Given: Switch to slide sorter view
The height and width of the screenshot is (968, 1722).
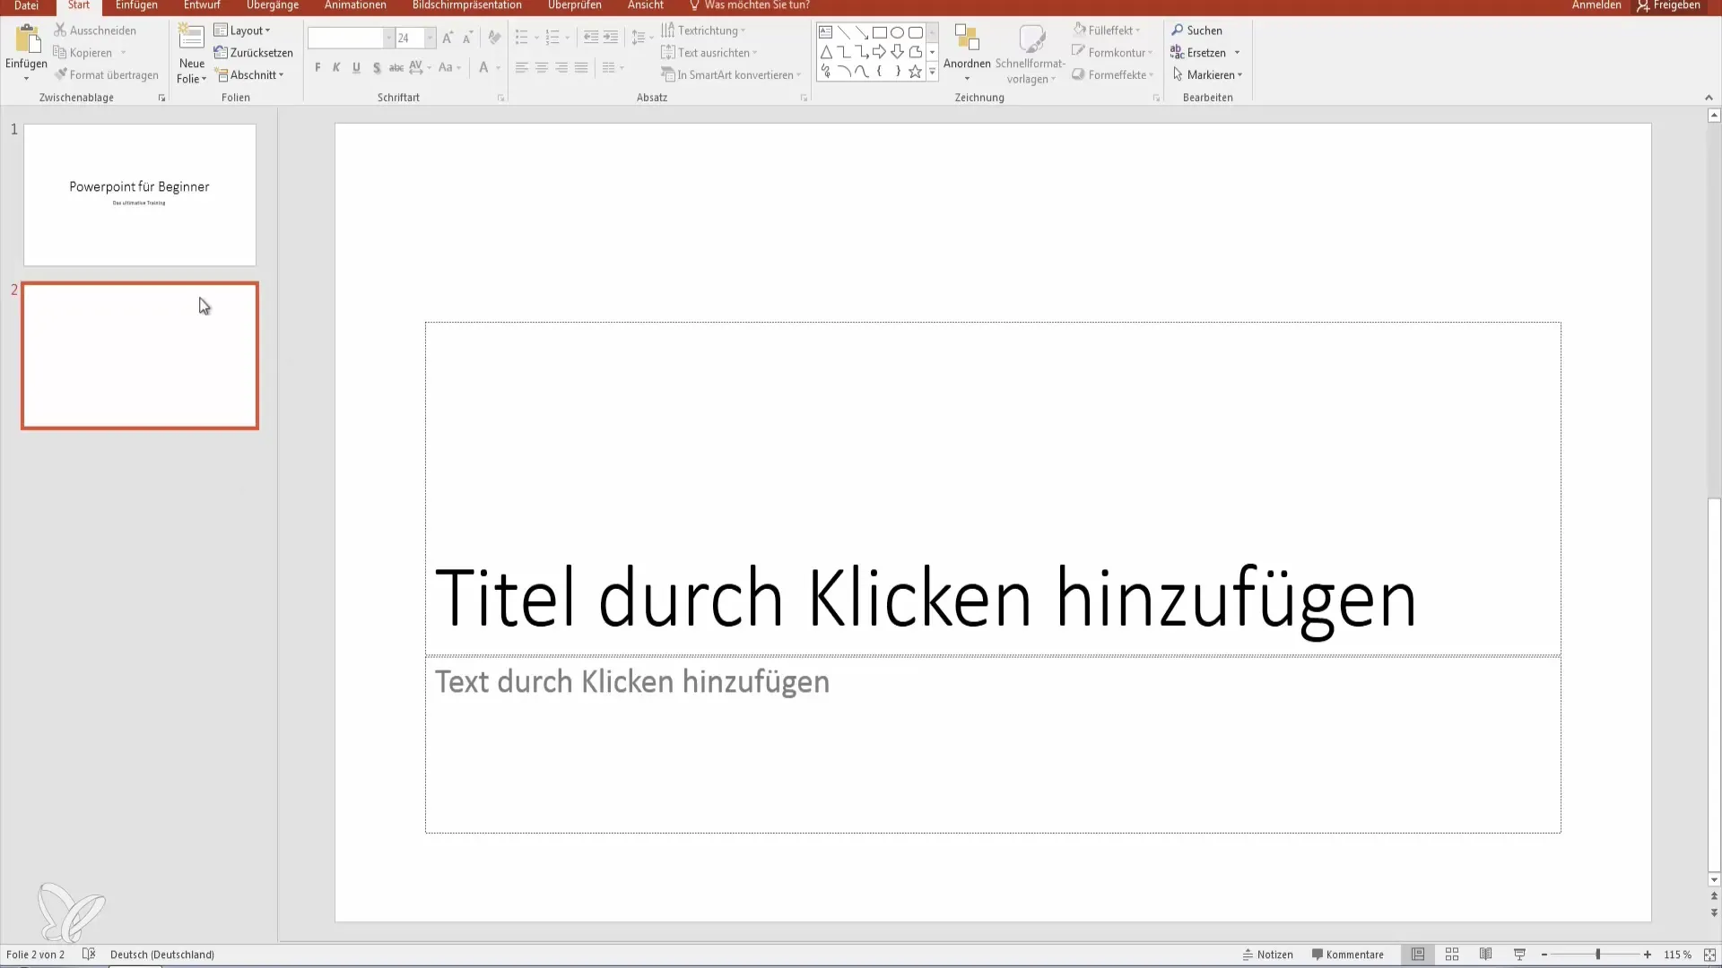Looking at the screenshot, I should [x=1452, y=955].
